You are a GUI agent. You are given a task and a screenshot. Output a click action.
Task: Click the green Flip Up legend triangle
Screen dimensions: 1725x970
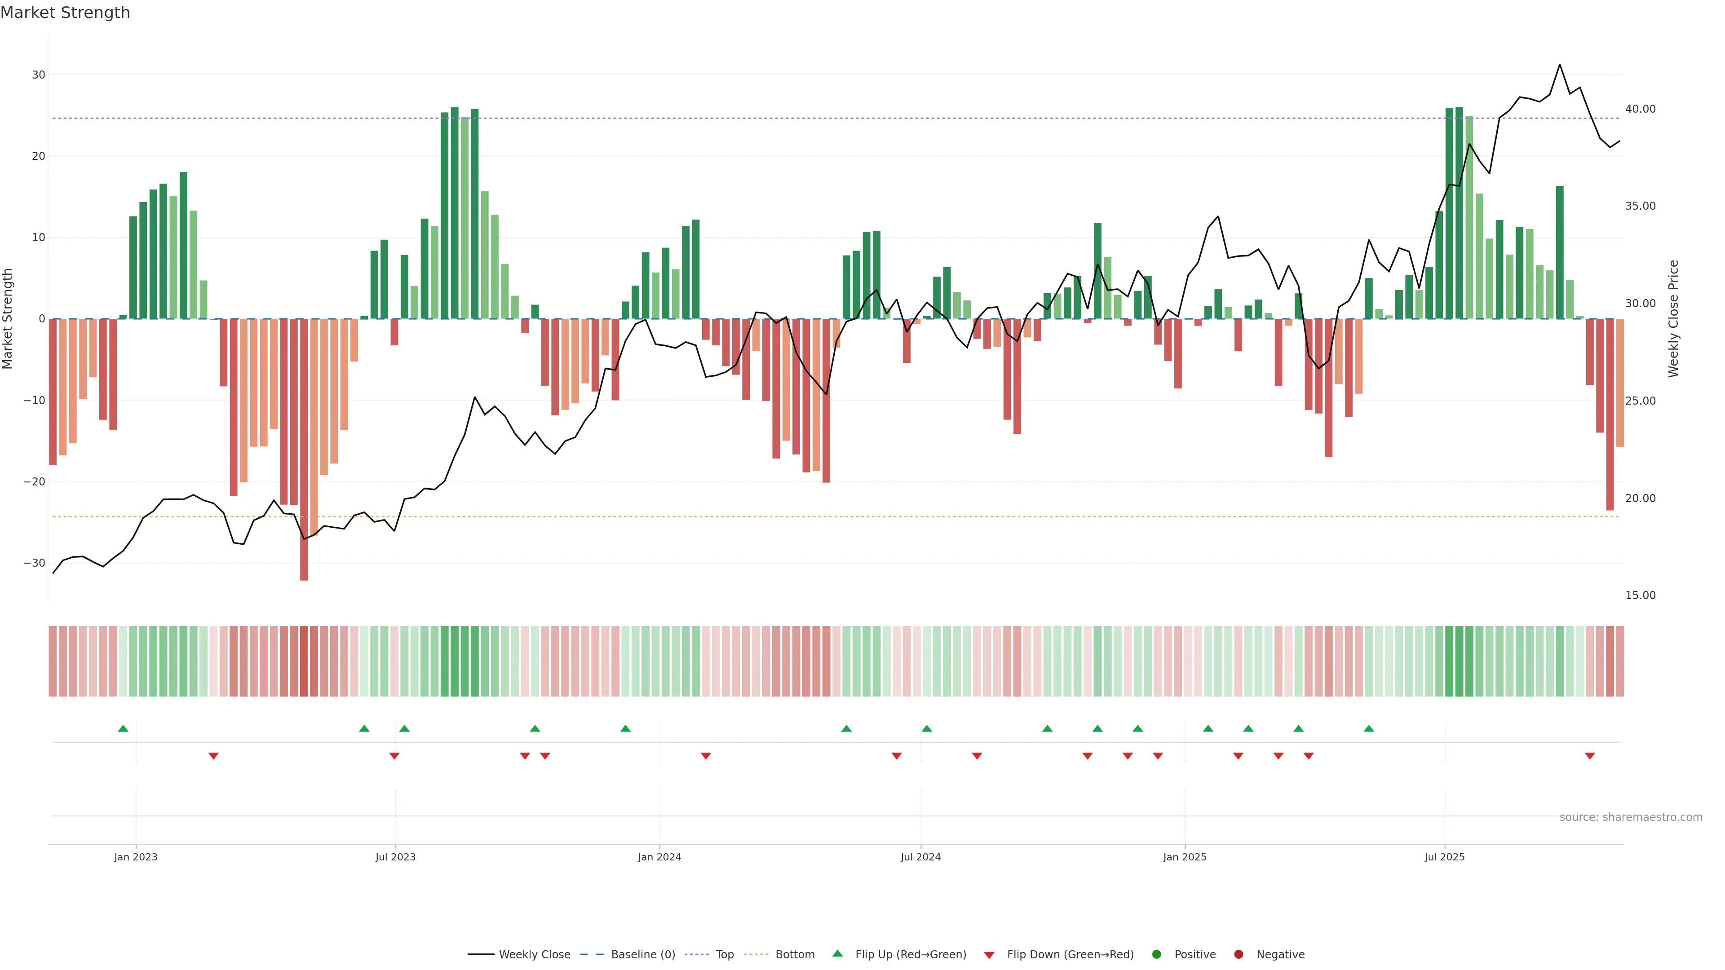pyautogui.click(x=837, y=953)
